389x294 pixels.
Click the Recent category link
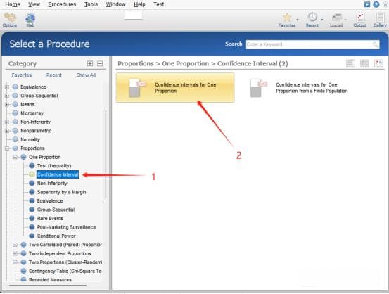click(x=54, y=75)
